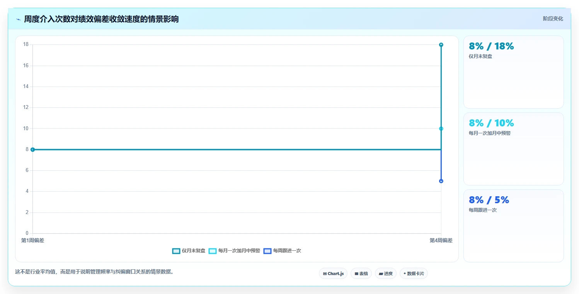The image size is (579, 294).
Task: Click the 进度 tag chip
Action: [386, 274]
